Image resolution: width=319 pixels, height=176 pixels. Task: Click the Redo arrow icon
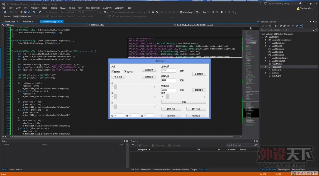pos(40,12)
